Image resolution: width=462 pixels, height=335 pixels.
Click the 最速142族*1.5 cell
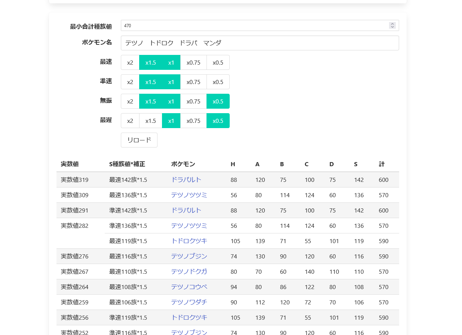coord(135,180)
